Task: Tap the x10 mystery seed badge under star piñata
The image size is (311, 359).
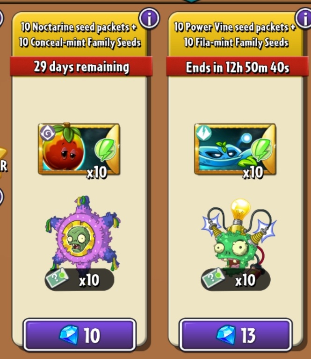Action: pyautogui.click(x=80, y=279)
